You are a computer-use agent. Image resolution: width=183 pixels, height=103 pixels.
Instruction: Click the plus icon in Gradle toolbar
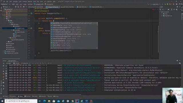163,9
